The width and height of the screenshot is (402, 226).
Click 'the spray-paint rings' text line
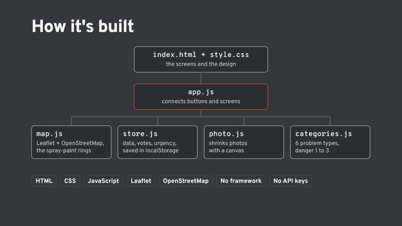[63, 151]
